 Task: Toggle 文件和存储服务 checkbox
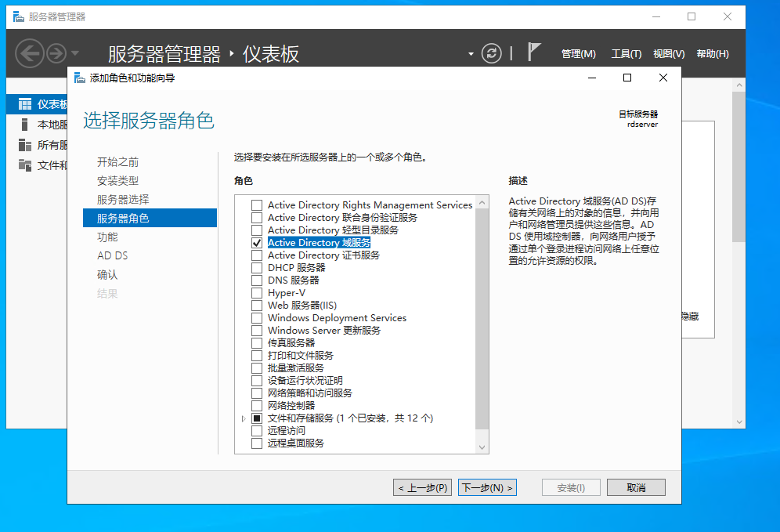click(257, 418)
